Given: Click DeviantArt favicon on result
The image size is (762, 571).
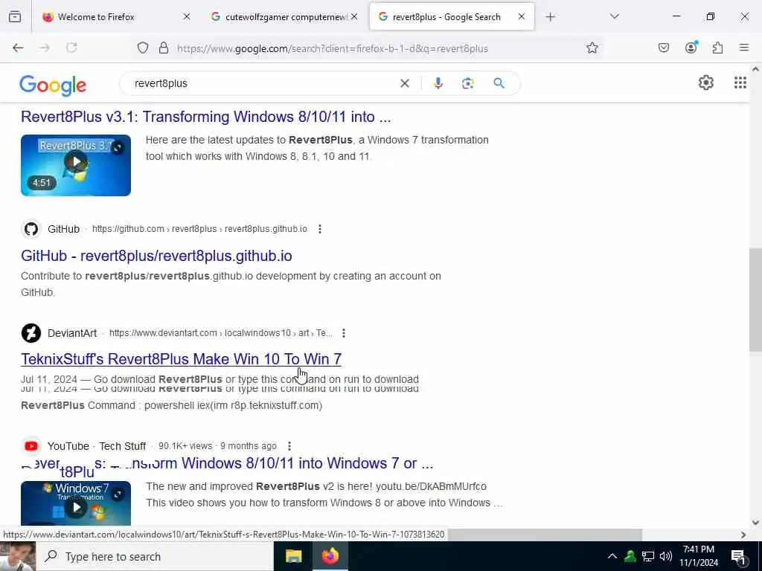Looking at the screenshot, I should [31, 333].
